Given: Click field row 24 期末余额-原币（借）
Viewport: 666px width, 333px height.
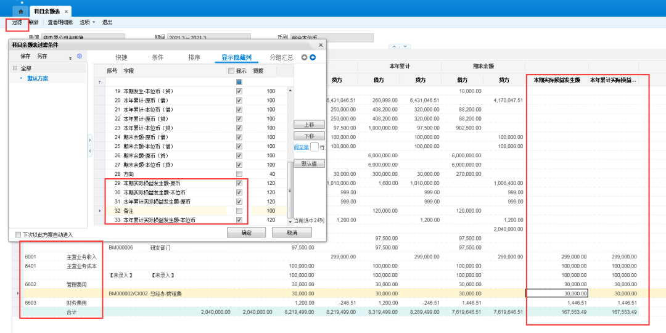Looking at the screenshot, I should (191, 137).
